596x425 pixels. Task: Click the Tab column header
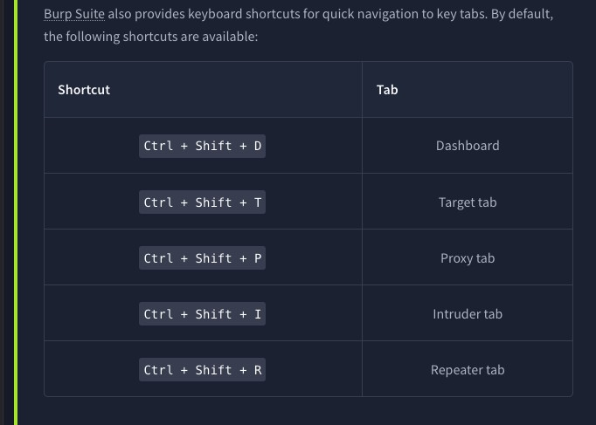pos(387,90)
